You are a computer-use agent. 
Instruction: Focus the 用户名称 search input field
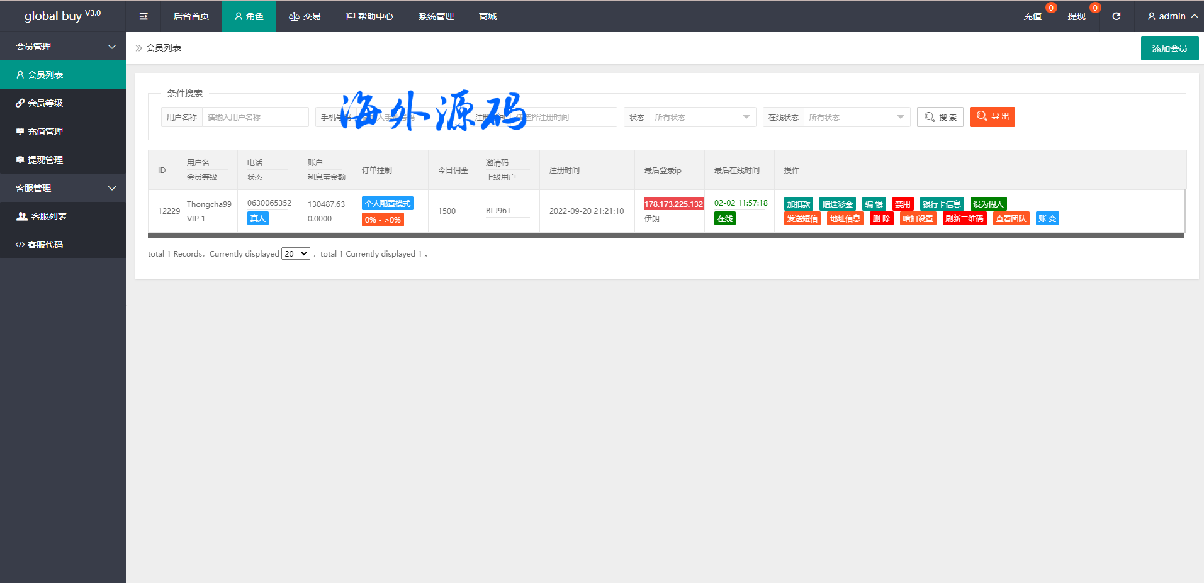click(255, 117)
